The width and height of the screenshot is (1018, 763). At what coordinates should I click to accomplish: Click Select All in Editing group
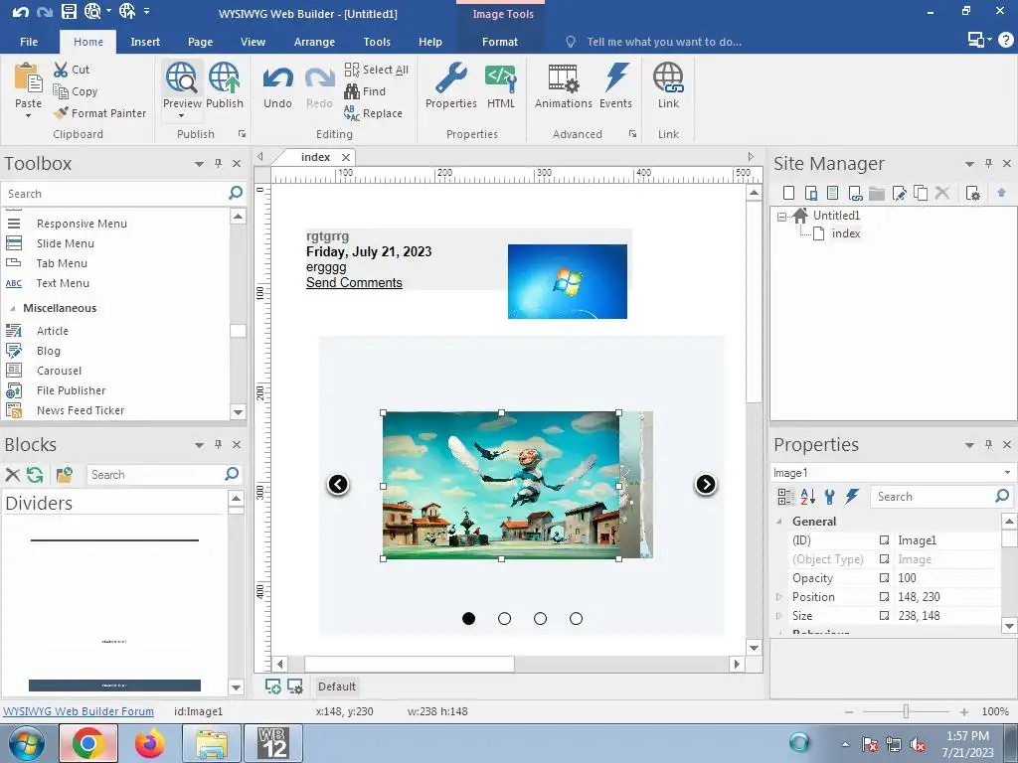(377, 70)
